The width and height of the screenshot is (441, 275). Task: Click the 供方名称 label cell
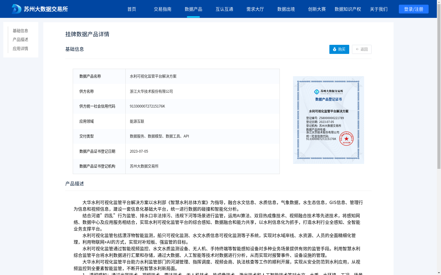click(x=99, y=91)
